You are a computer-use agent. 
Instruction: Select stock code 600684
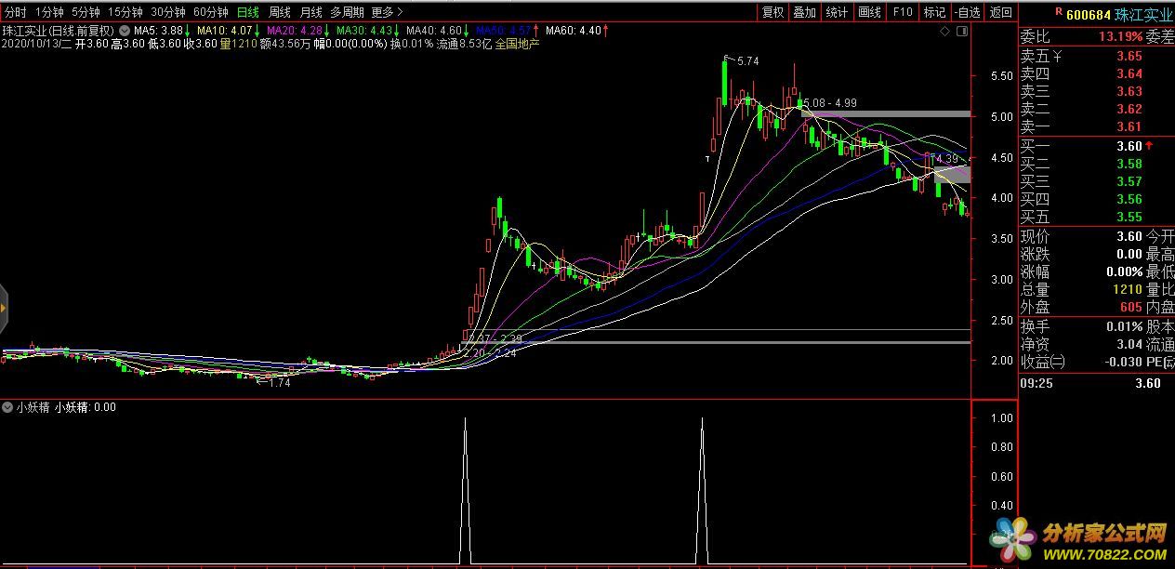1088,14
